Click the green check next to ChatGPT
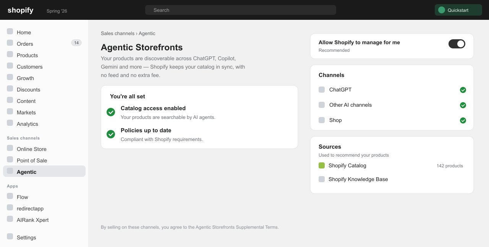The width and height of the screenshot is (489, 247). (463, 90)
